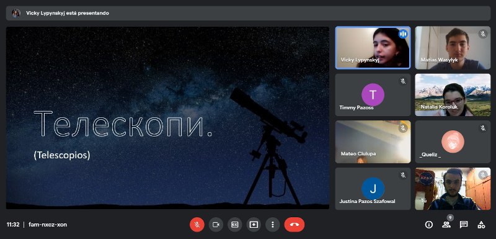
Task: Click muted mic icon on Timmy Pazoss tile
Action: [403, 81]
